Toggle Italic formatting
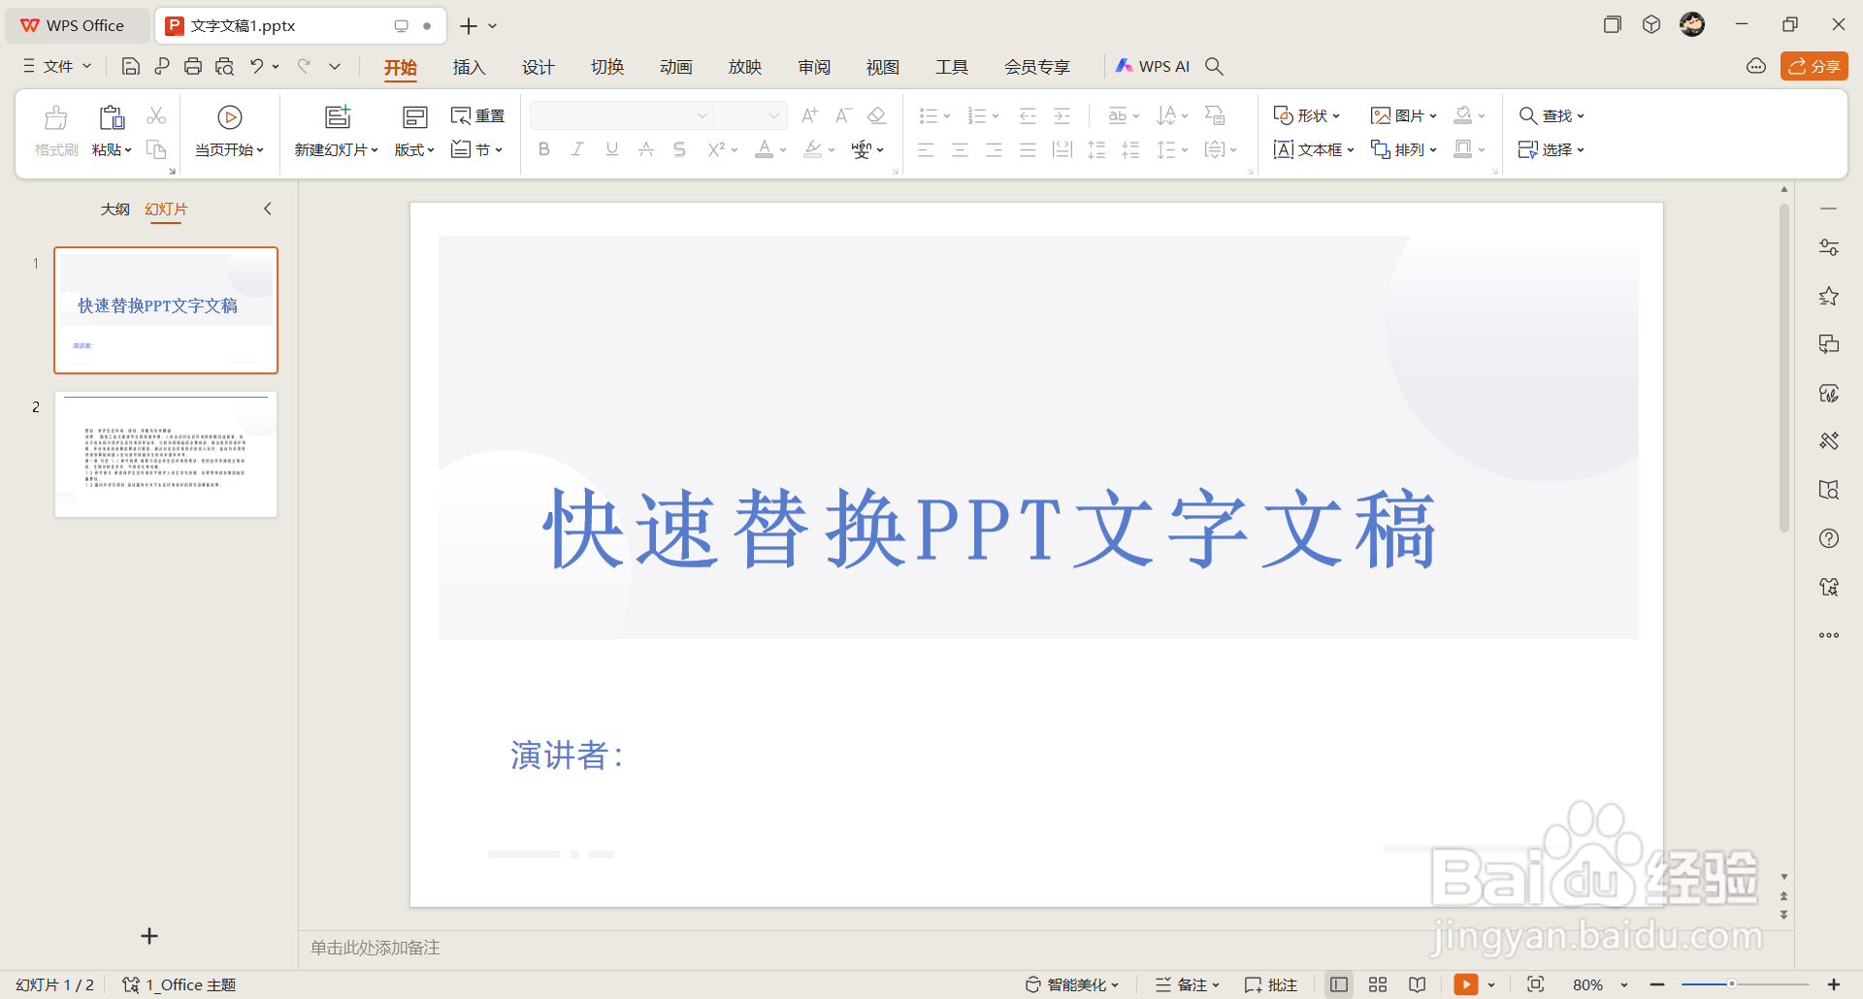The width and height of the screenshot is (1863, 999). coord(577,149)
